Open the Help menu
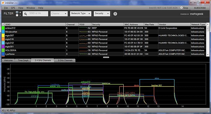 point(41,8)
